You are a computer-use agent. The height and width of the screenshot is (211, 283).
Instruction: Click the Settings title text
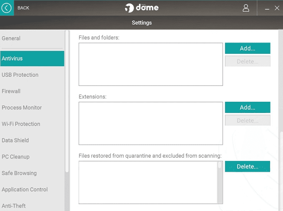(x=141, y=23)
